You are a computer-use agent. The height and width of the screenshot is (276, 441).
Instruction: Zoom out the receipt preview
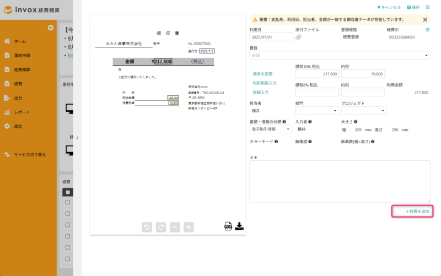(175, 227)
